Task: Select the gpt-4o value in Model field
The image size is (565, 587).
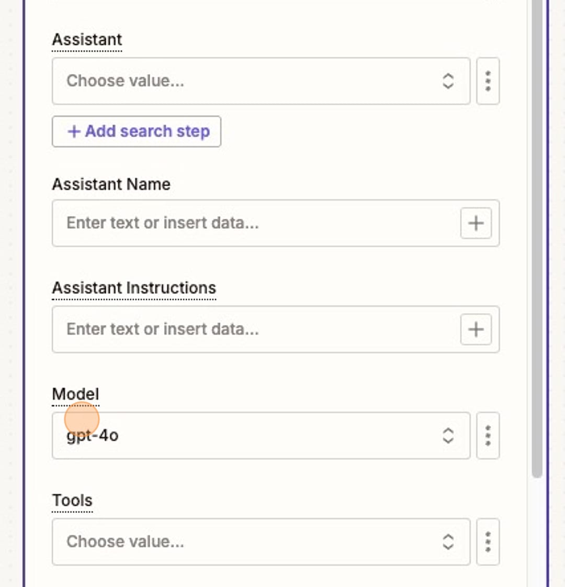Action: (x=92, y=436)
